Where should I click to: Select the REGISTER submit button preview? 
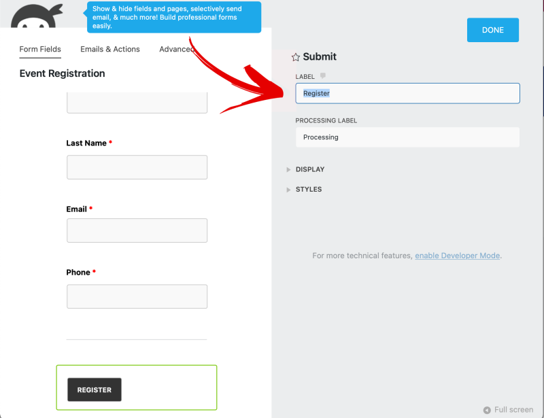93,389
